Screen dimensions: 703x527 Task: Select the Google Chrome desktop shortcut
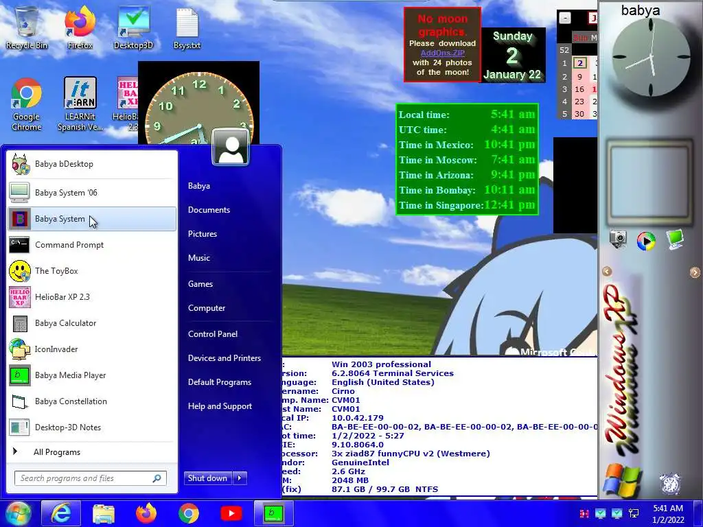pos(27,104)
